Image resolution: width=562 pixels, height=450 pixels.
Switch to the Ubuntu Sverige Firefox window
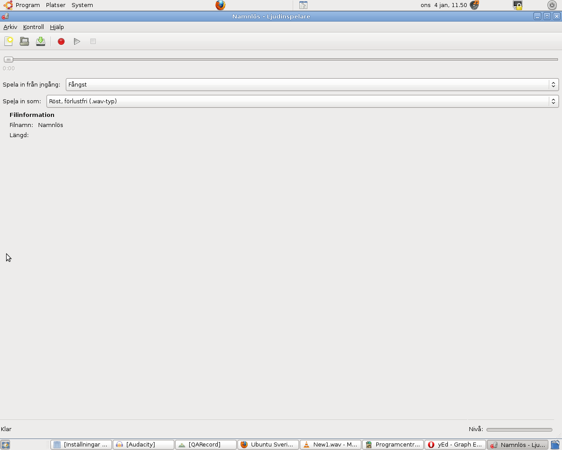coord(268,445)
